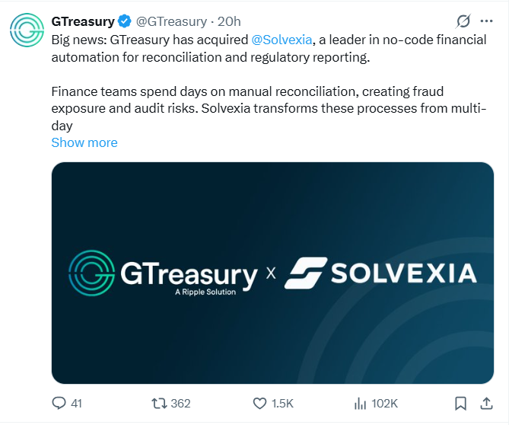Viewport: 509px width, 425px height.
Task: Open the @GTreasury handle link
Action: 171,21
